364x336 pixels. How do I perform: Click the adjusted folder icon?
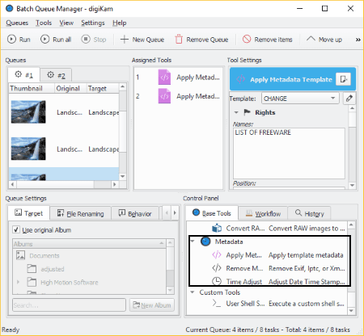(32, 269)
